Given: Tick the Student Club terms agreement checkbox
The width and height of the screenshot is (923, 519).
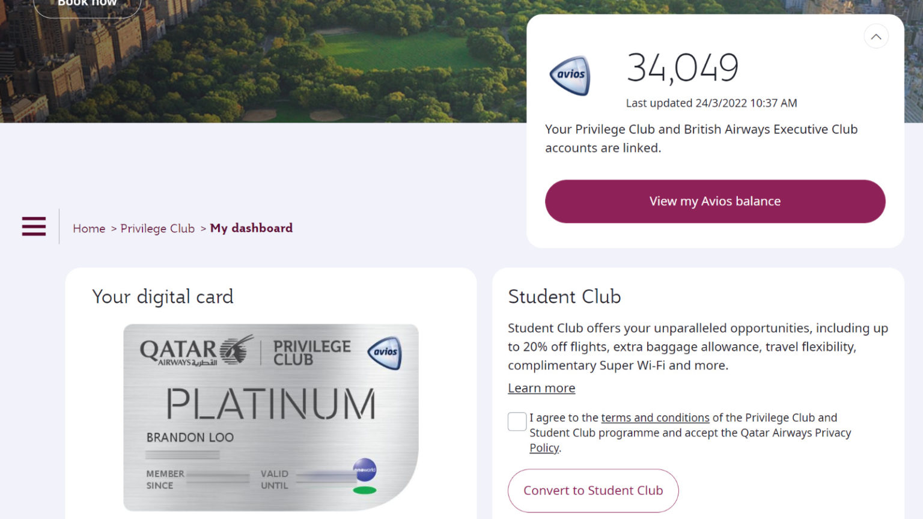Looking at the screenshot, I should tap(517, 421).
